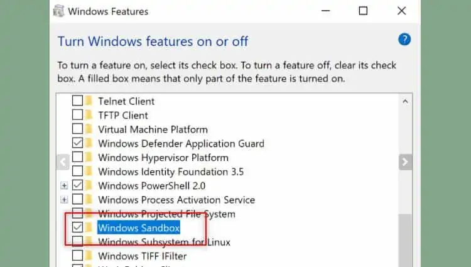Click the blue help question mark icon
The height and width of the screenshot is (267, 471).
pyautogui.click(x=404, y=40)
